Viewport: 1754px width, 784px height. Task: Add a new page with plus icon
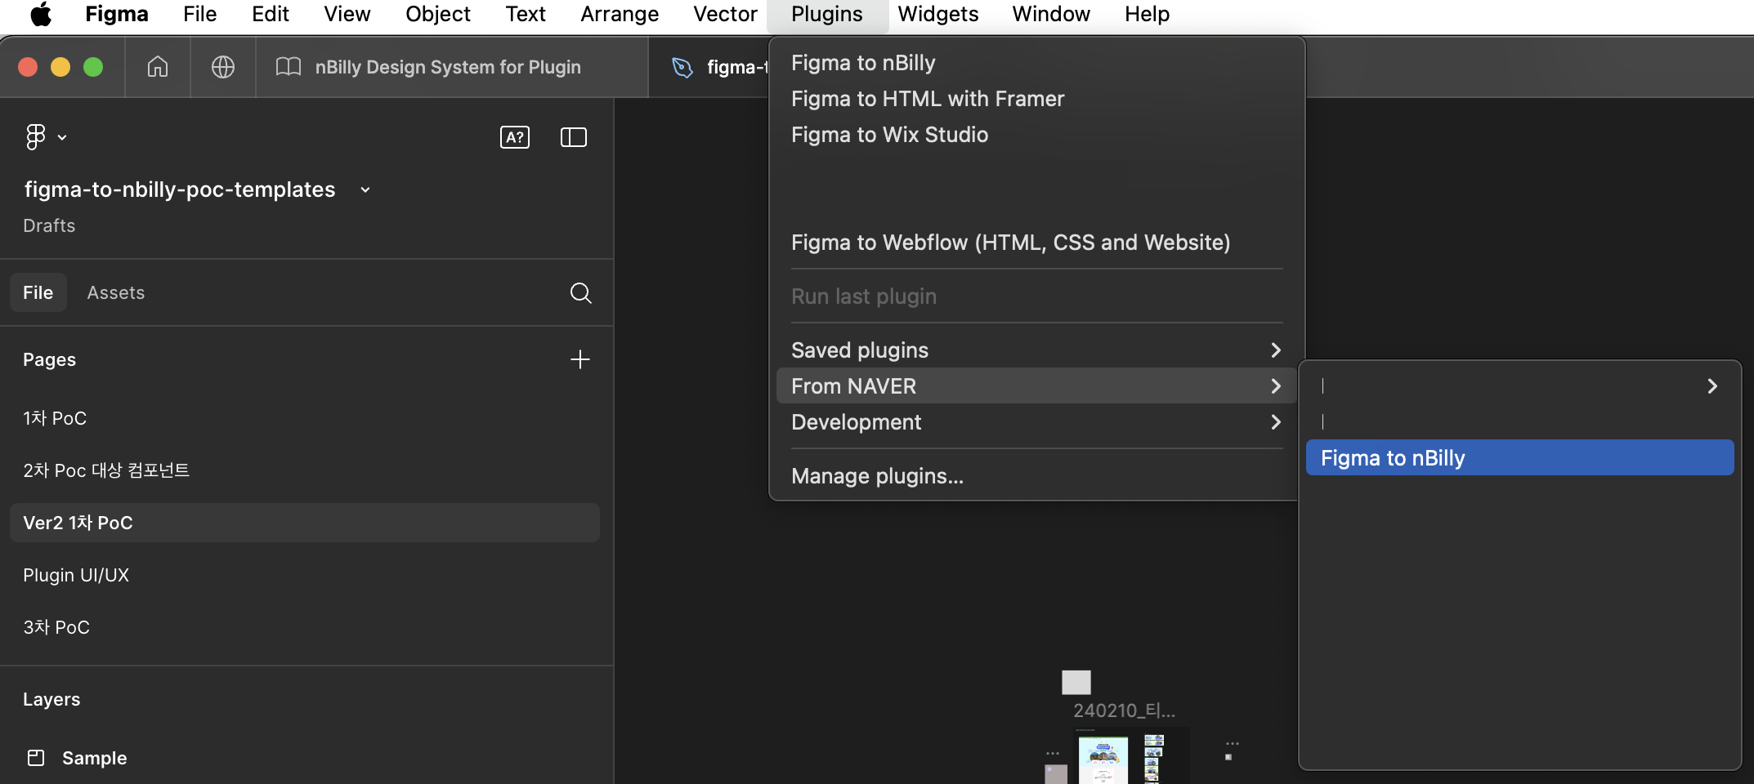coord(579,359)
